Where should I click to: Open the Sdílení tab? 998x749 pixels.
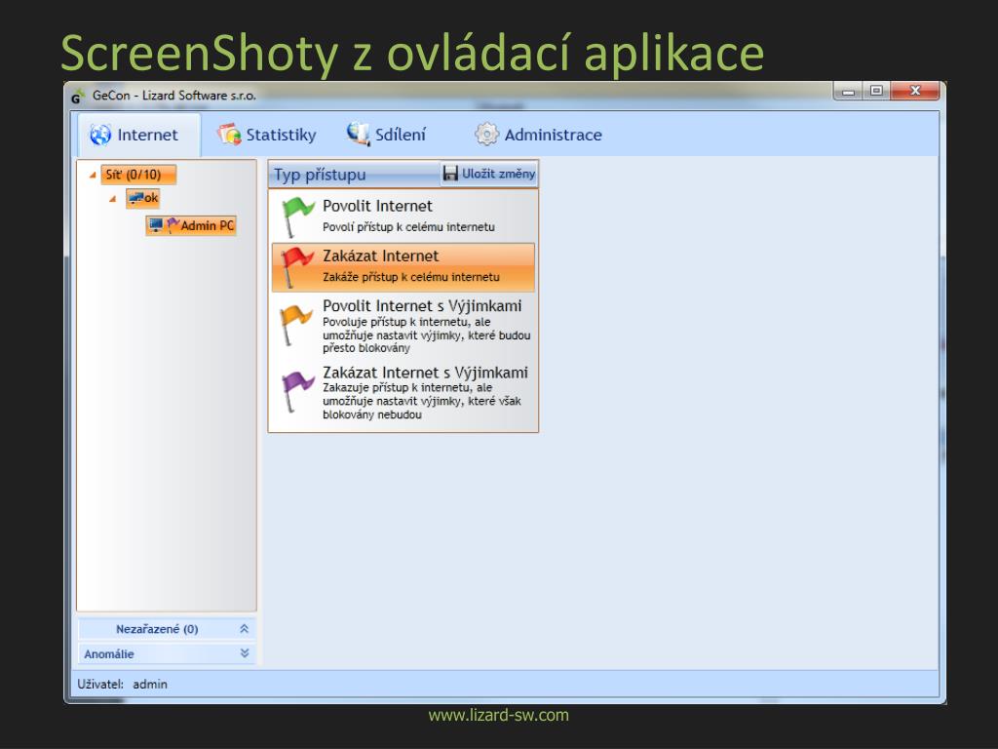pos(386,135)
